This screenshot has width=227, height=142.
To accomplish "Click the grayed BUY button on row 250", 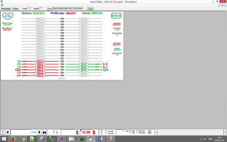I will pos(84,38).
